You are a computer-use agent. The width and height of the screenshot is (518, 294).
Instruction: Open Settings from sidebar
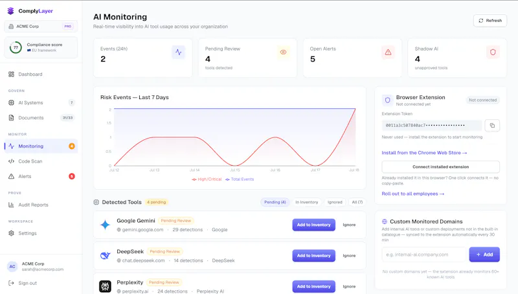click(41, 233)
